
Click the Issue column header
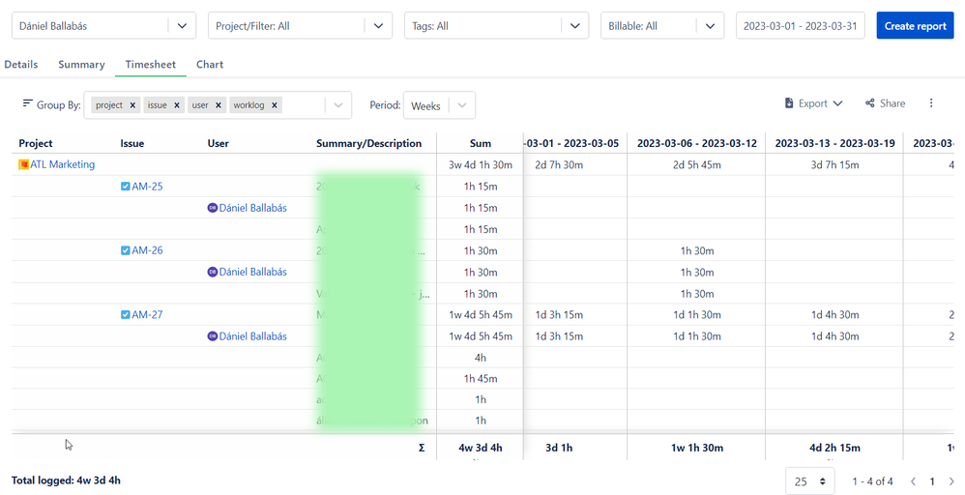[x=132, y=143]
